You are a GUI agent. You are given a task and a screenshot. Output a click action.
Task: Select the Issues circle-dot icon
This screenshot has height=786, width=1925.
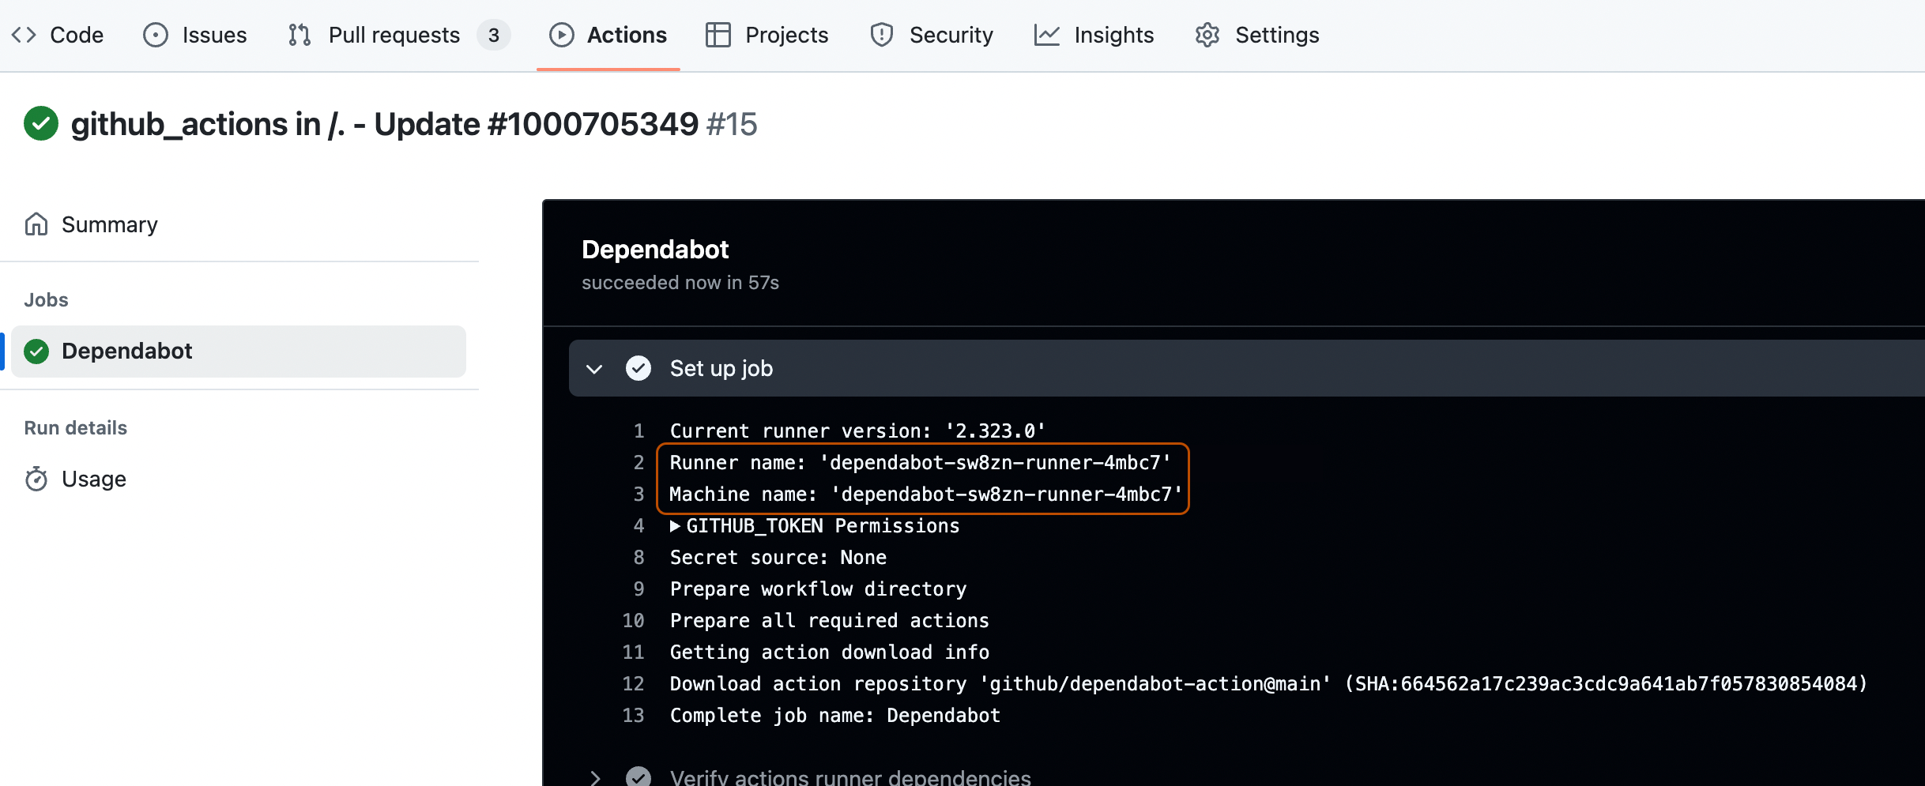pos(155,35)
